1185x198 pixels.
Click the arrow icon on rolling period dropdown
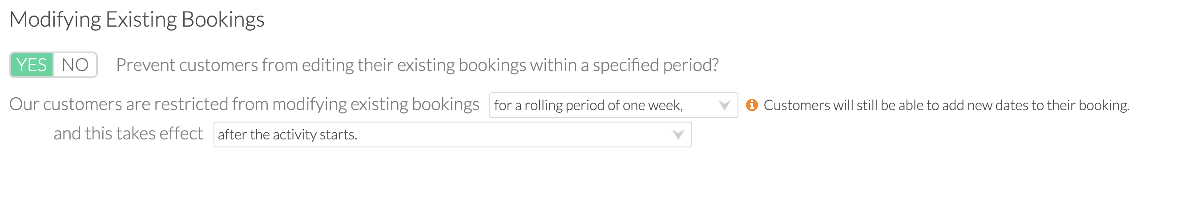[x=725, y=106]
